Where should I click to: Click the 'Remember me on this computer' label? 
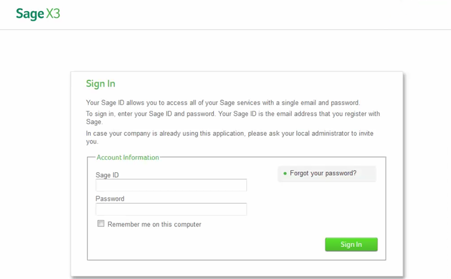[154, 225]
